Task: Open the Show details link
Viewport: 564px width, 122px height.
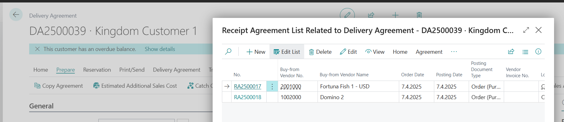Action: click(160, 49)
